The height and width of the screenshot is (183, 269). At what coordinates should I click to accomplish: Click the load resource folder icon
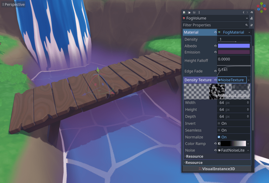pyautogui.click(x=189, y=12)
